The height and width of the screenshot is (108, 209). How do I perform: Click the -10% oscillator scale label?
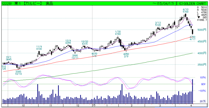[x=202, y=91]
